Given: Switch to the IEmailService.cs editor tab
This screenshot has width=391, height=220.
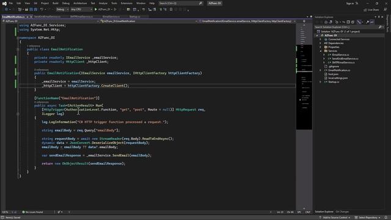Looking at the screenshot, I should 111,16.
